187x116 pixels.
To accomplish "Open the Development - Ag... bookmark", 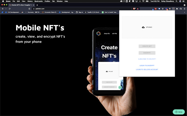I will click(67, 12).
